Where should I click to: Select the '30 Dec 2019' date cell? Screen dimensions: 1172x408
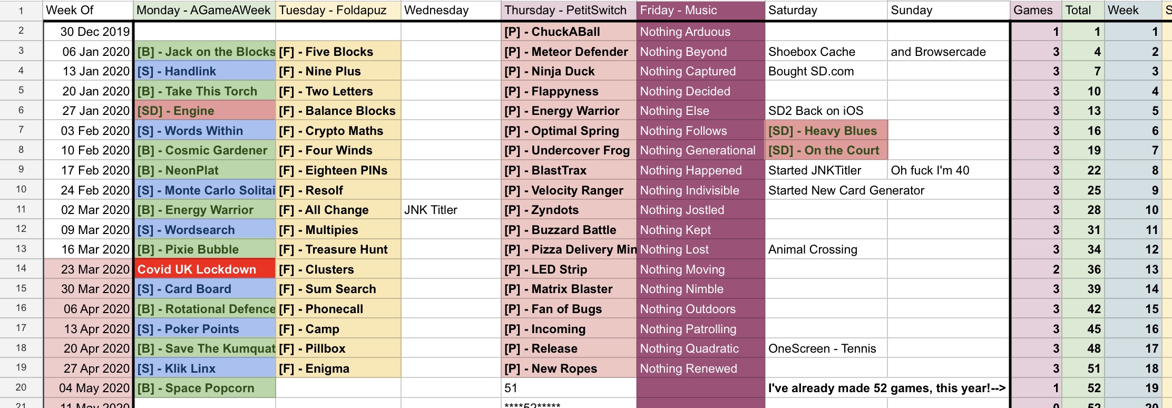point(87,32)
